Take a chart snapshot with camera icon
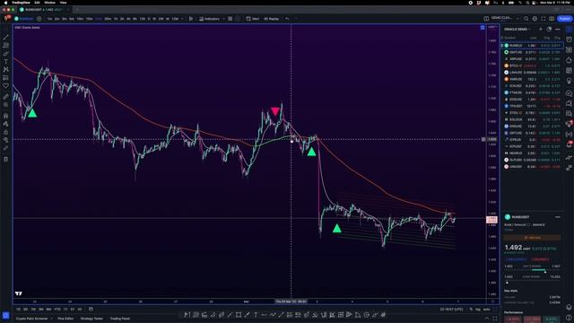Viewport: 574px width, 323px height. [552, 19]
